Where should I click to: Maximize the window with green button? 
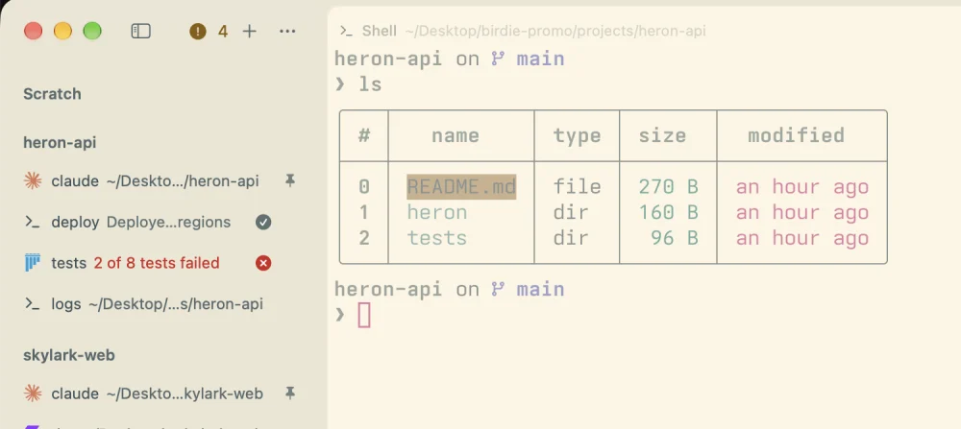tap(92, 31)
